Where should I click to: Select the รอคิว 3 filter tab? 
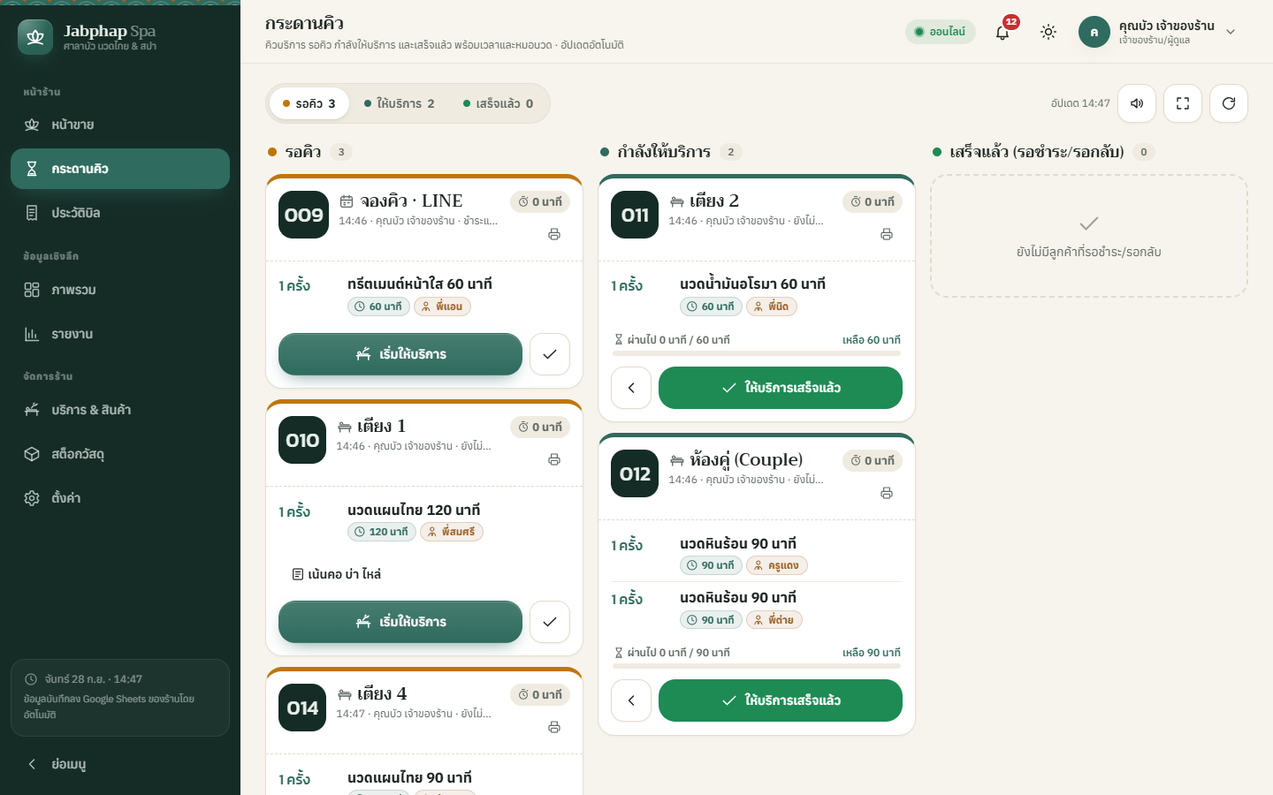point(309,103)
